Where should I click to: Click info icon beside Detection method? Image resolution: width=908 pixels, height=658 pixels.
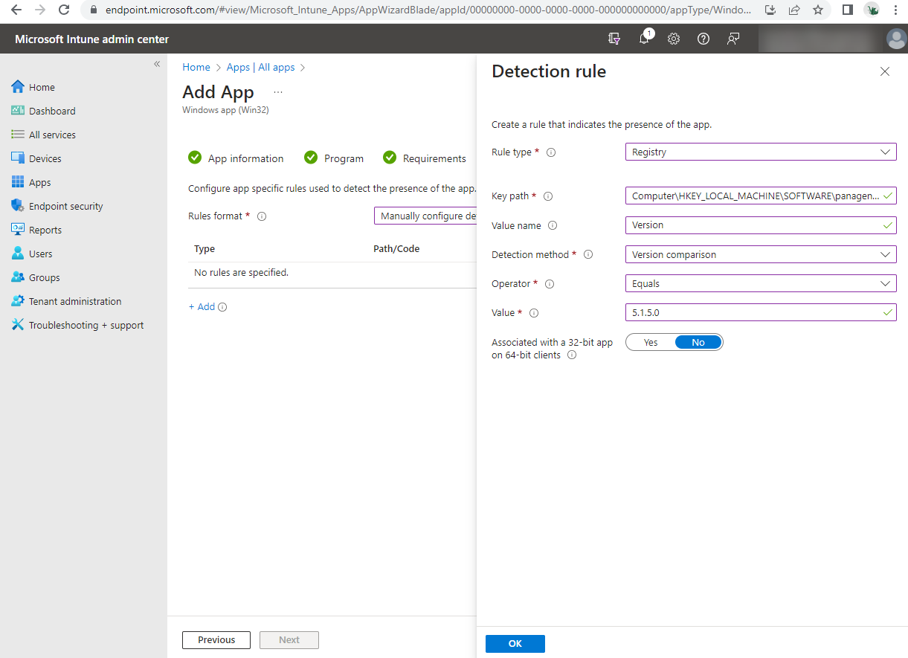[x=588, y=254]
